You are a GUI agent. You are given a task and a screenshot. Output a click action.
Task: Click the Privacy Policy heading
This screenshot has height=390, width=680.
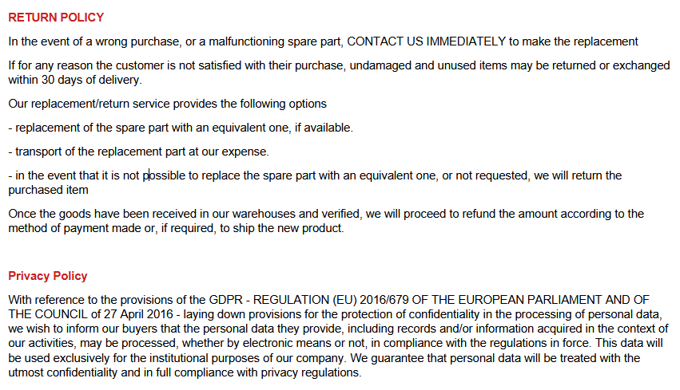48,276
